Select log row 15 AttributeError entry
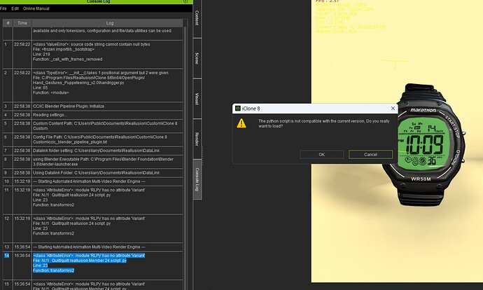The width and height of the screenshot is (483, 290). (x=93, y=286)
